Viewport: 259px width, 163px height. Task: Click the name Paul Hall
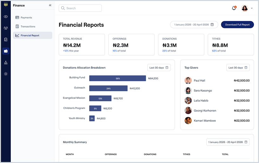pos(199,80)
